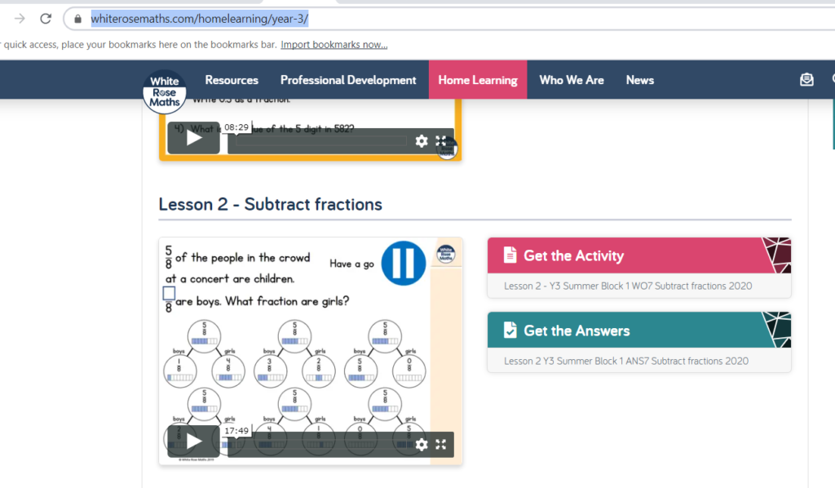Click the large blue pause icon in video
The height and width of the screenshot is (488, 835).
(x=404, y=263)
